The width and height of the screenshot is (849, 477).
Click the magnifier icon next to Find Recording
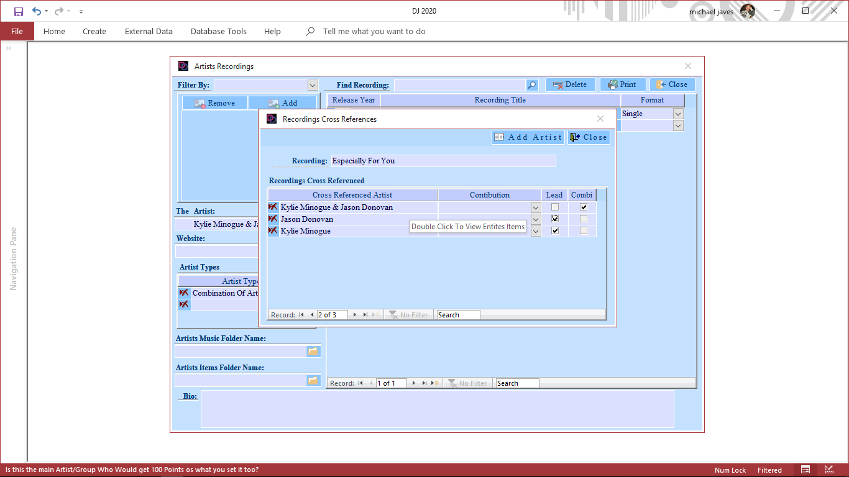532,84
